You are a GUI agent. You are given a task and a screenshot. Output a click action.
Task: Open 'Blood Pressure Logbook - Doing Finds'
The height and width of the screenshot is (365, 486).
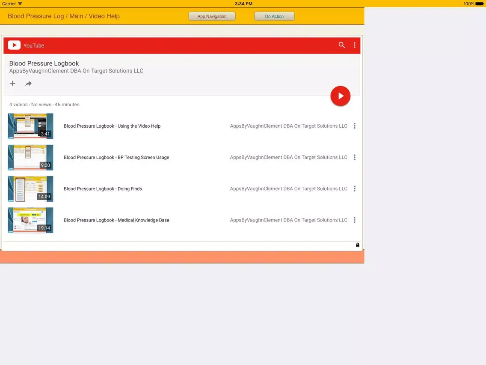(103, 188)
